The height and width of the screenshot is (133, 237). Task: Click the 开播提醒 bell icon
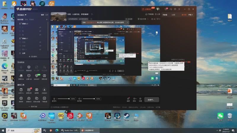(146, 14)
